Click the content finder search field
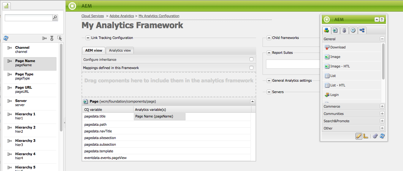This screenshot has height=171, width=403. tap(28, 18)
